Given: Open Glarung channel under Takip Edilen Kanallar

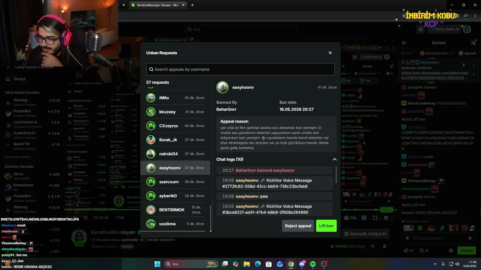Looking at the screenshot, I should 32,102.
